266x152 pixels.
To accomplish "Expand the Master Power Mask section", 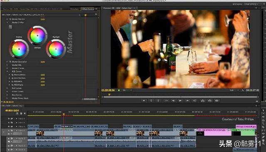I will [x=7, y=98].
